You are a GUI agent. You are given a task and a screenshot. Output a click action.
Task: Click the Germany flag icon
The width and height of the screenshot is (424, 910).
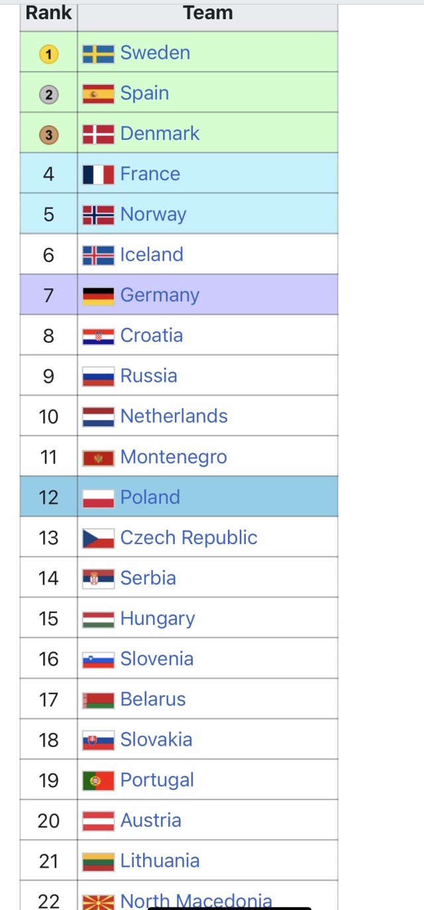[98, 296]
